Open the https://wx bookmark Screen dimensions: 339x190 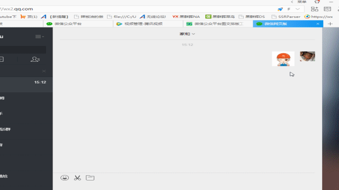click(318, 16)
